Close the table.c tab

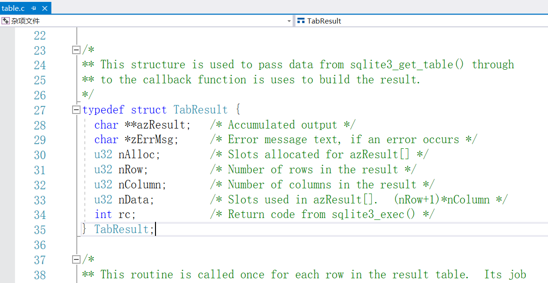(x=44, y=8)
